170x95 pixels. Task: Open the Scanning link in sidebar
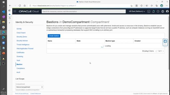coord(20,56)
